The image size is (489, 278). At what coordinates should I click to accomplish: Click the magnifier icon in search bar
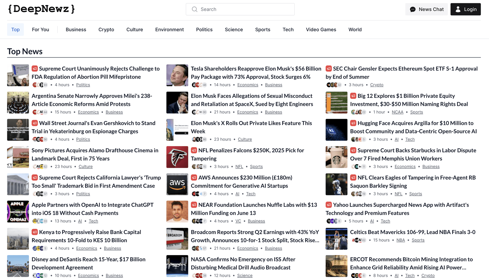194,9
